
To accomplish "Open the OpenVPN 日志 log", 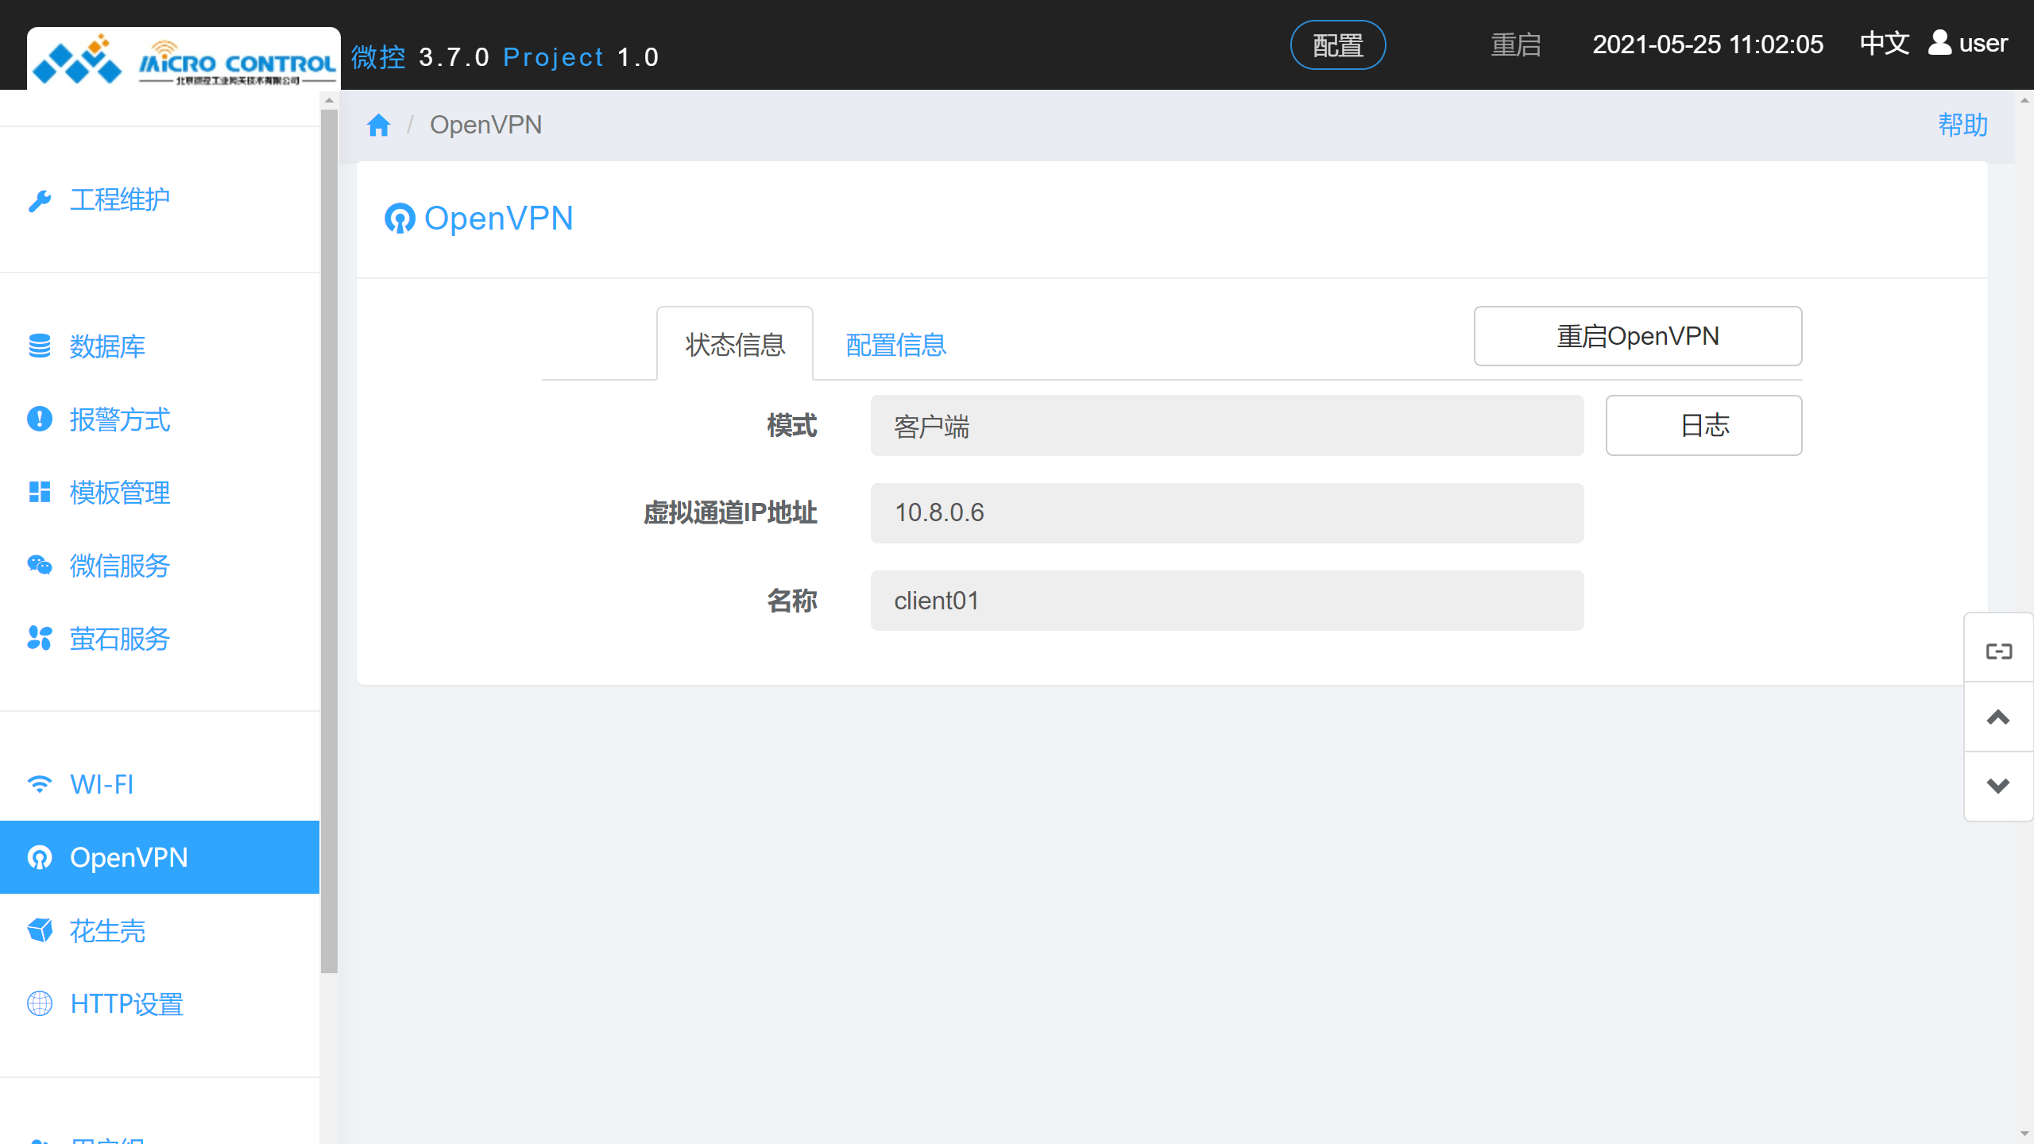I will pyautogui.click(x=1703, y=426).
